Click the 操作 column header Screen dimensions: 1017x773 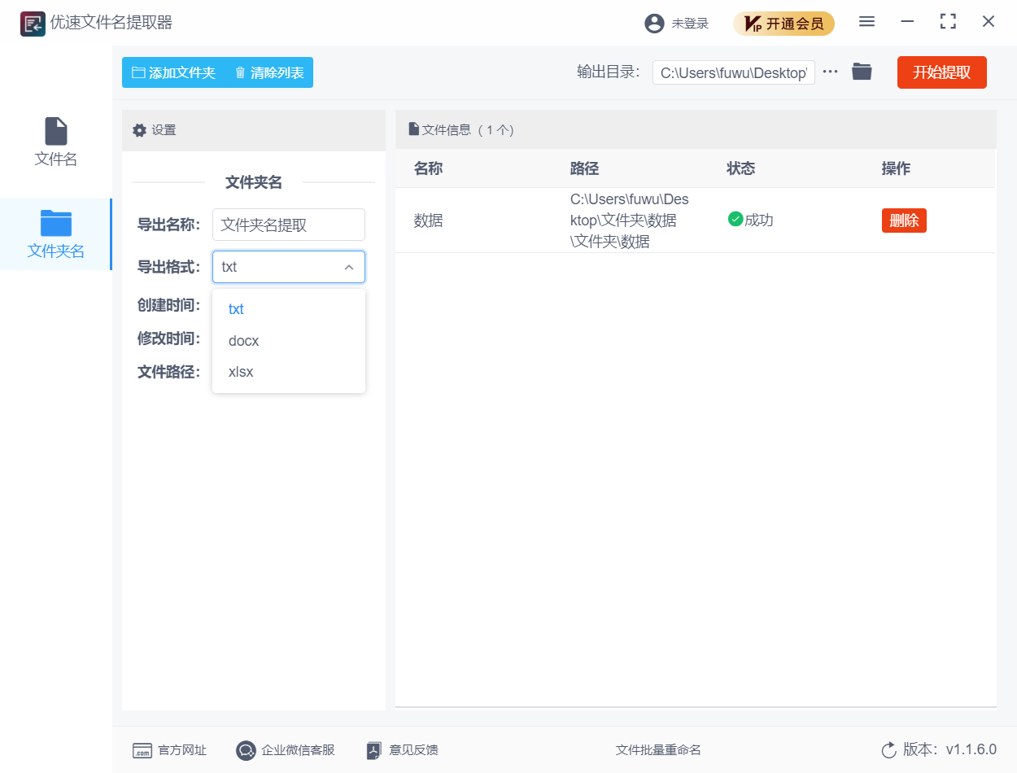[x=896, y=168]
